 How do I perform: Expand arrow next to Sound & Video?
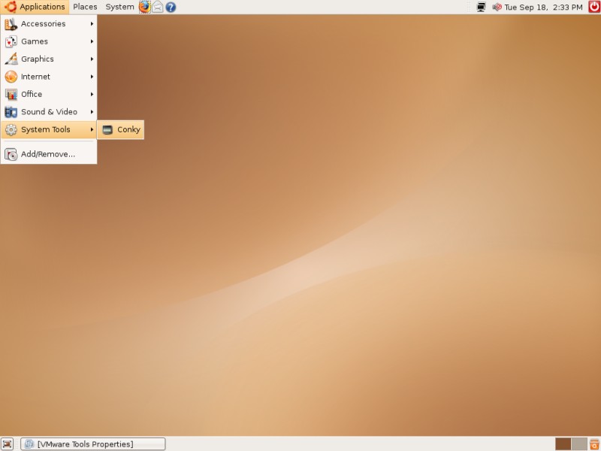92,112
